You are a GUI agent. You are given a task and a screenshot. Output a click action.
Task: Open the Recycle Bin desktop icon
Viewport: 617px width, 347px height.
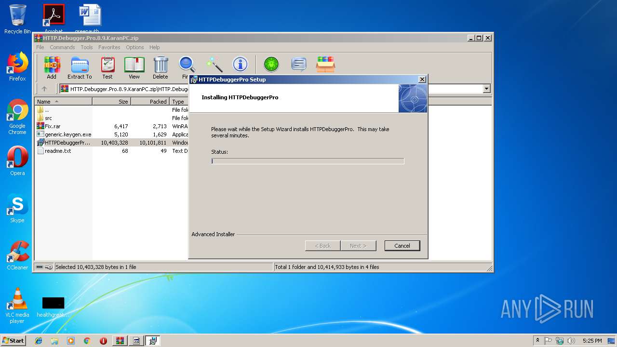pyautogui.click(x=17, y=19)
